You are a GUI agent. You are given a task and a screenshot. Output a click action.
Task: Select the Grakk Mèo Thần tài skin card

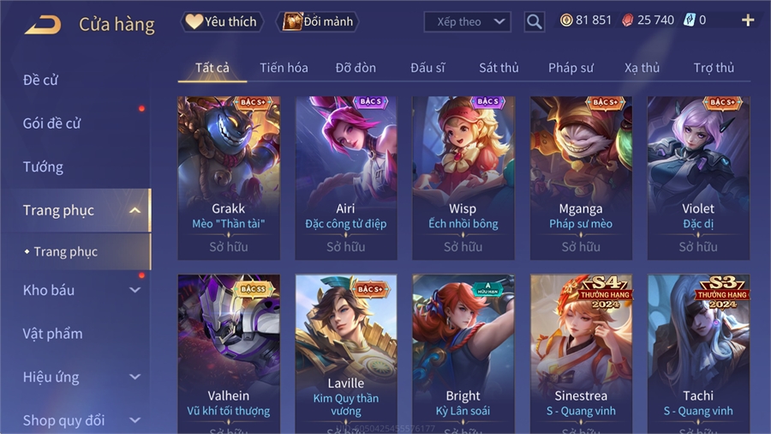[x=229, y=178]
